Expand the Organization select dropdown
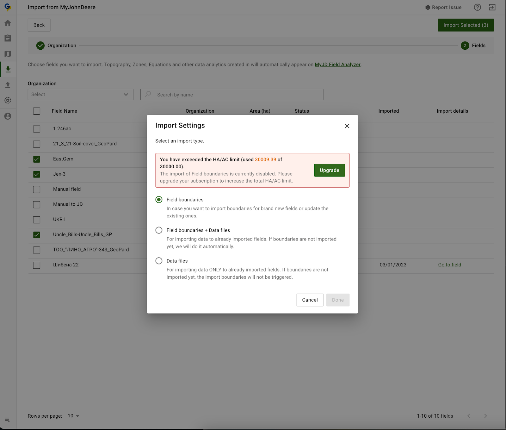 [80, 95]
